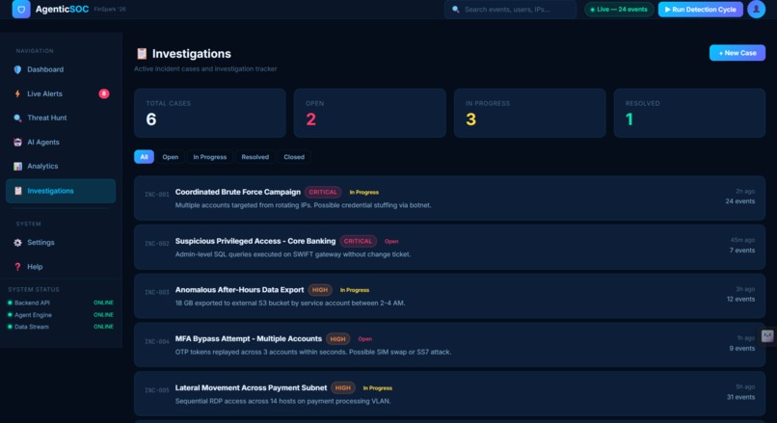Select Investigations in the sidebar
The width and height of the screenshot is (777, 423).
click(61, 191)
